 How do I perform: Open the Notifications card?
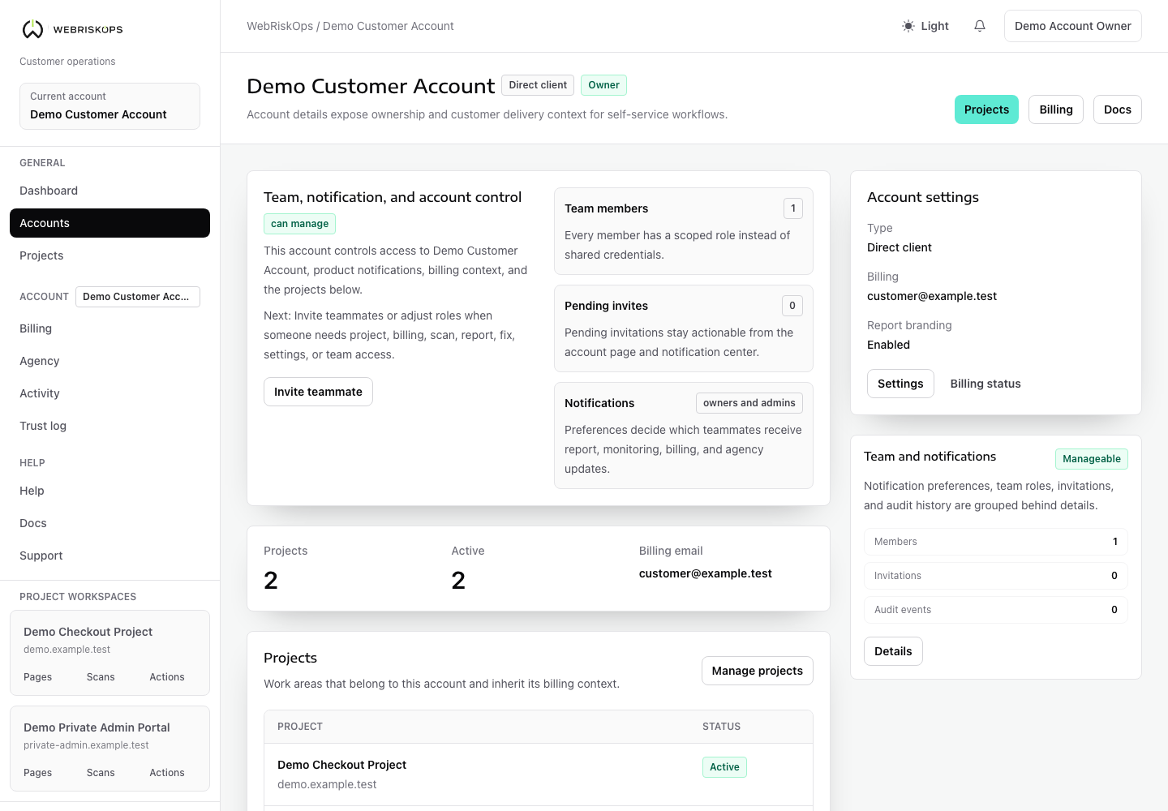click(684, 436)
